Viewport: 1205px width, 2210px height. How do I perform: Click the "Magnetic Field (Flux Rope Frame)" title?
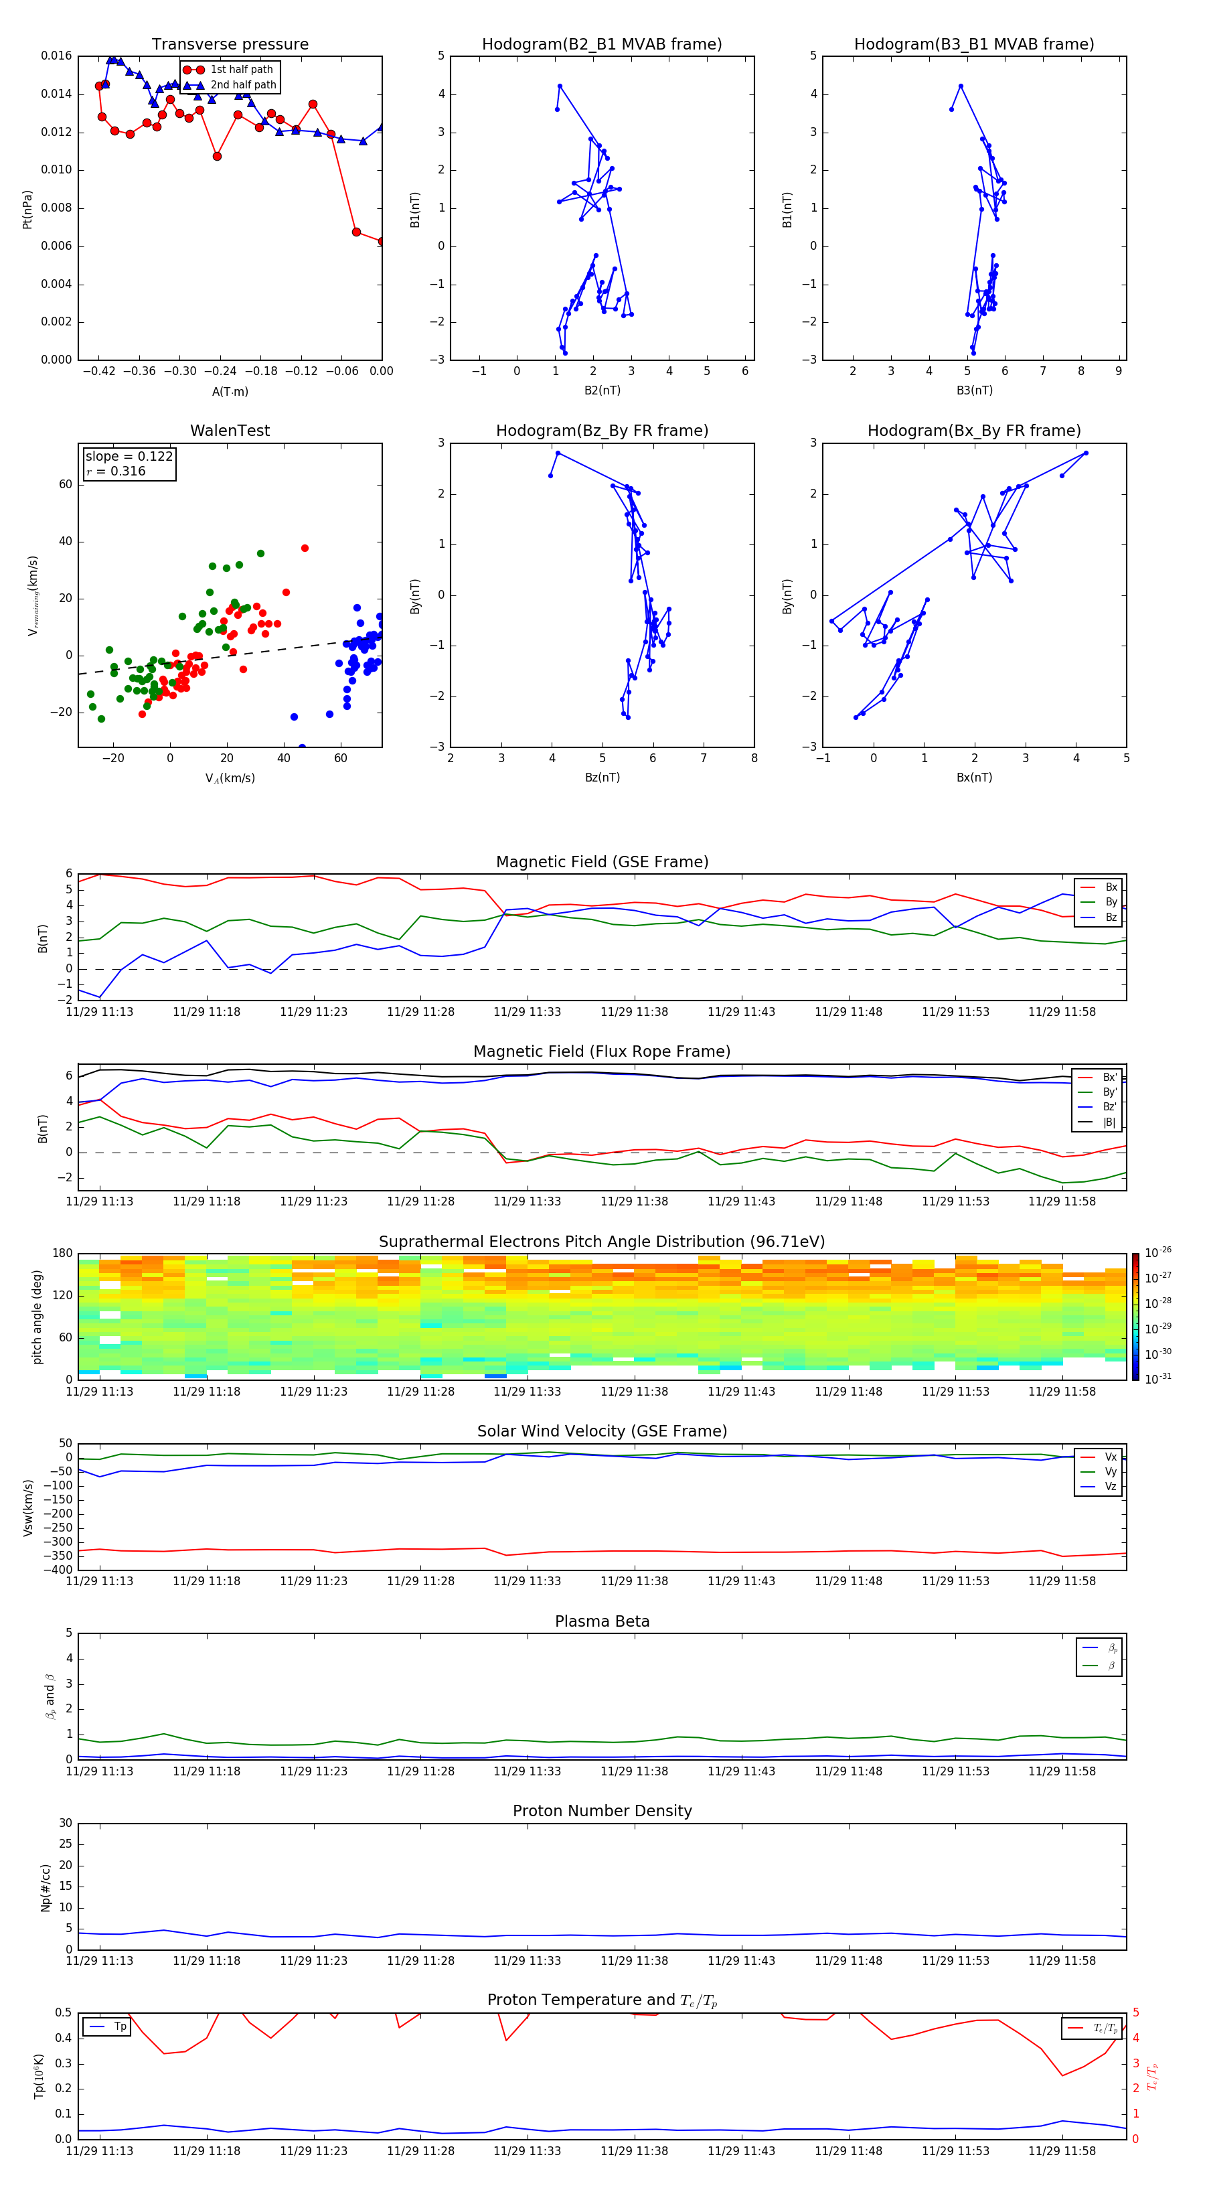(602, 1052)
